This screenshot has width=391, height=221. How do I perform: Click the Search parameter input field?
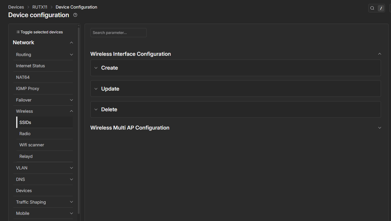click(118, 33)
